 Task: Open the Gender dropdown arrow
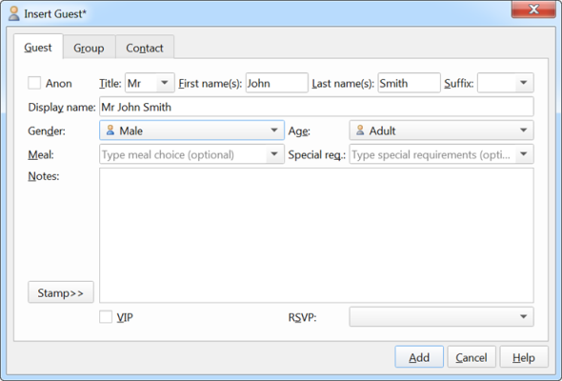pyautogui.click(x=274, y=130)
